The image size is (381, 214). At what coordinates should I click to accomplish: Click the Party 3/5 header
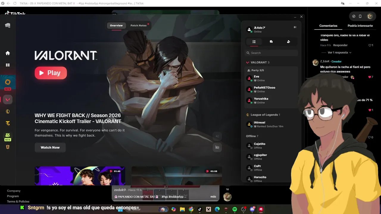(x=255, y=70)
